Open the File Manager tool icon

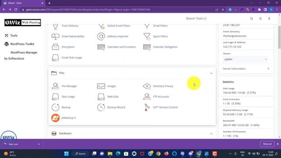(x=55, y=86)
